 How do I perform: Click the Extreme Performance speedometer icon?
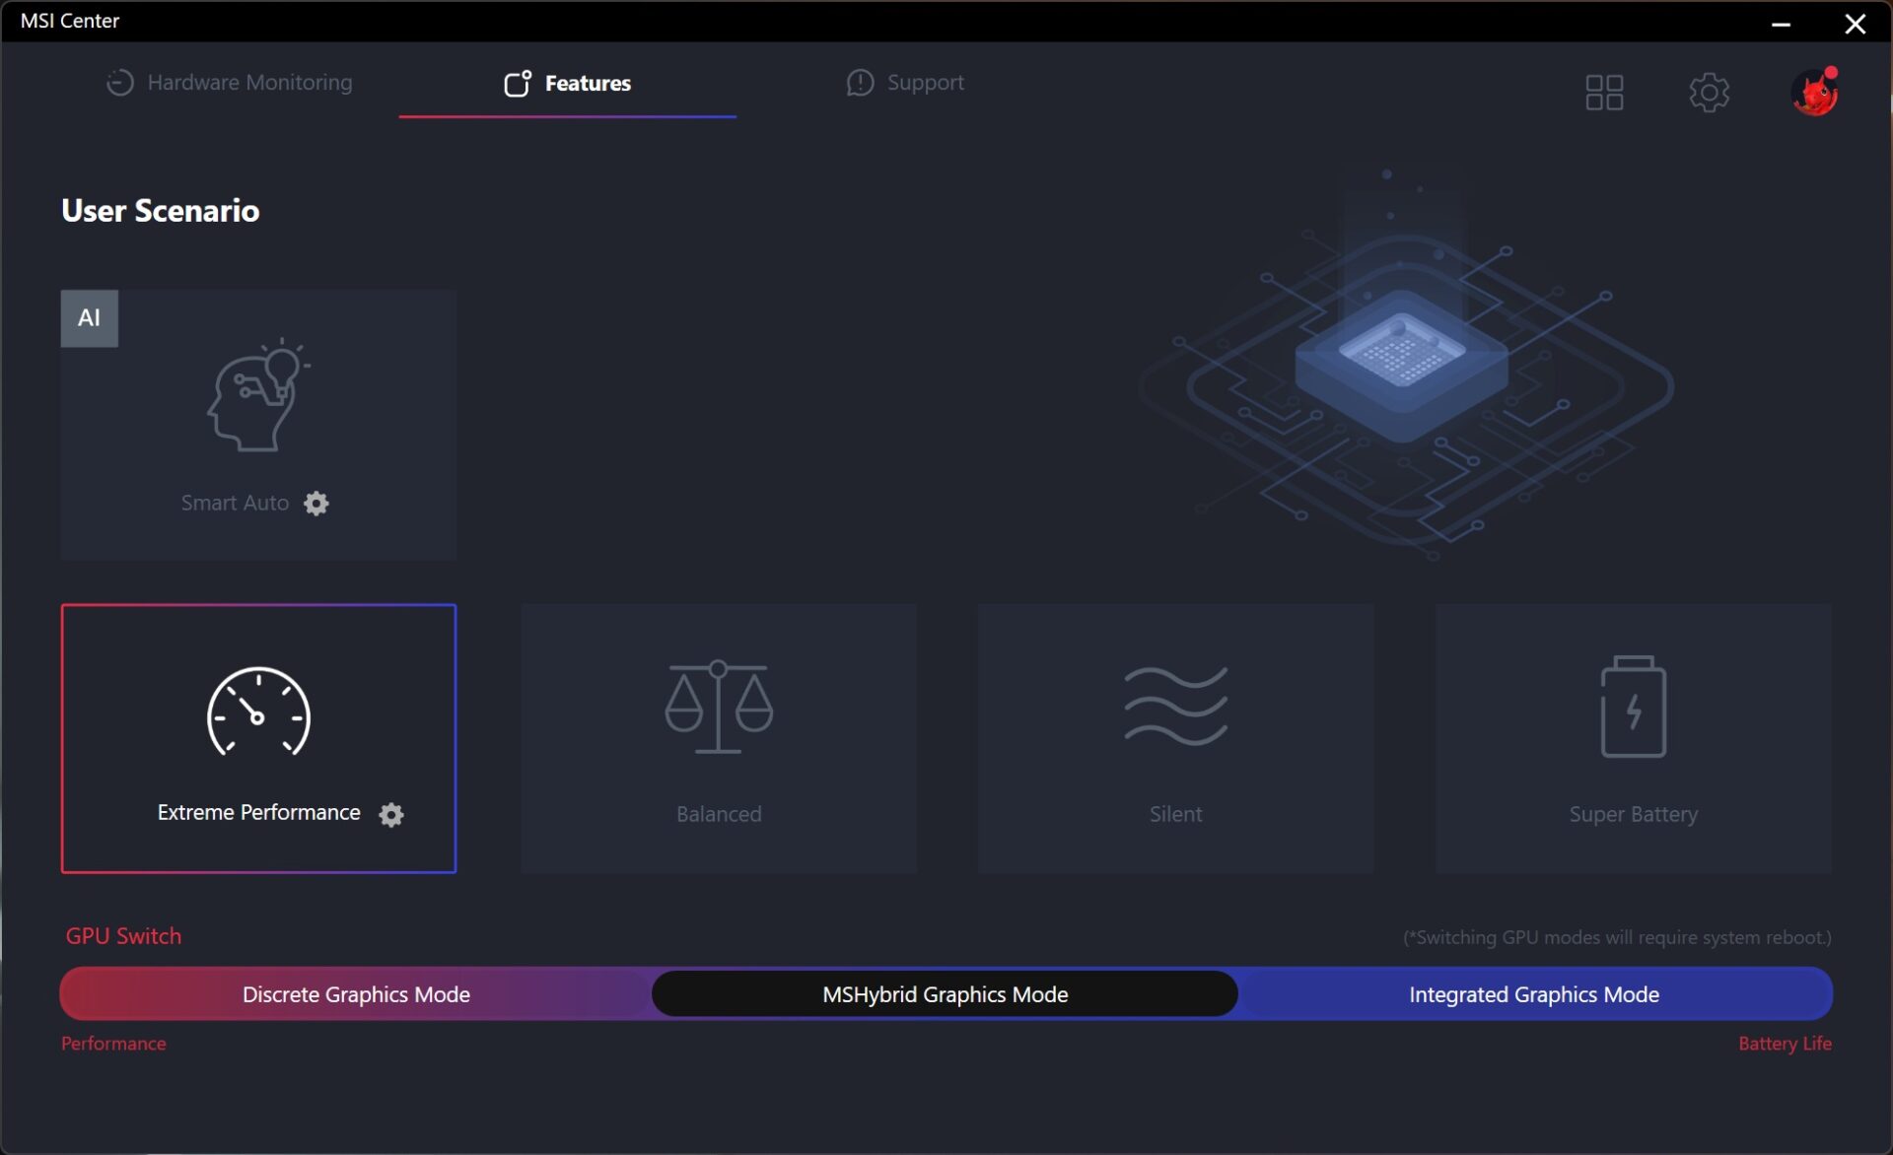coord(258,712)
